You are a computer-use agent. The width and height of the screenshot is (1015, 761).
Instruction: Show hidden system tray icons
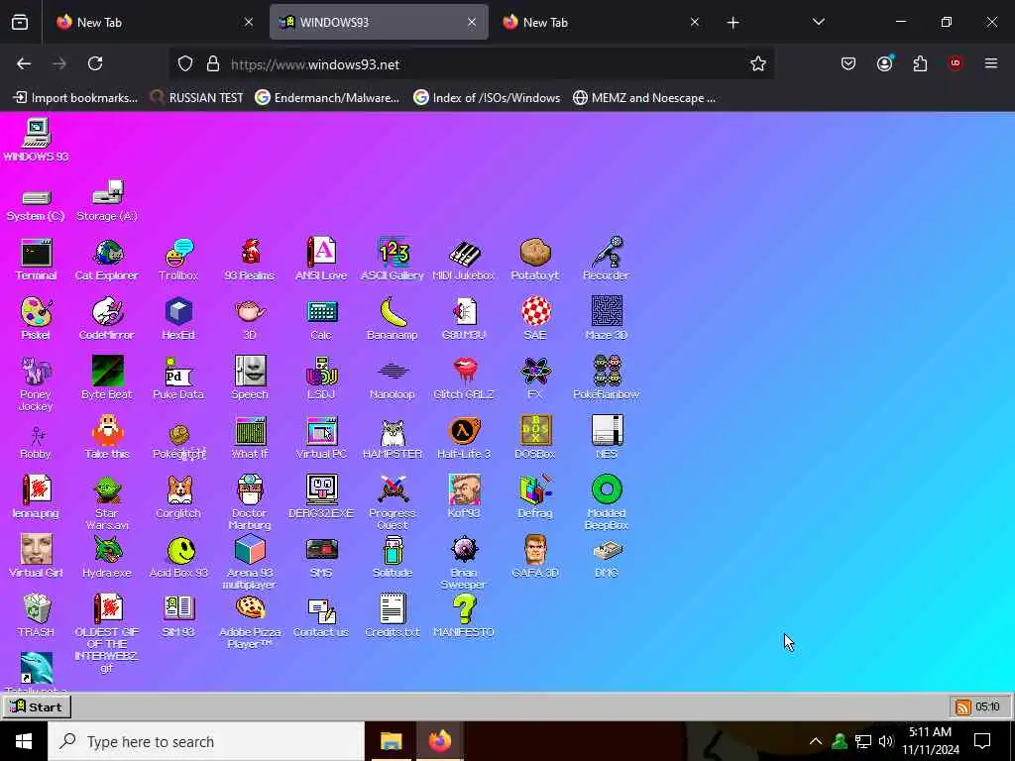coord(816,741)
